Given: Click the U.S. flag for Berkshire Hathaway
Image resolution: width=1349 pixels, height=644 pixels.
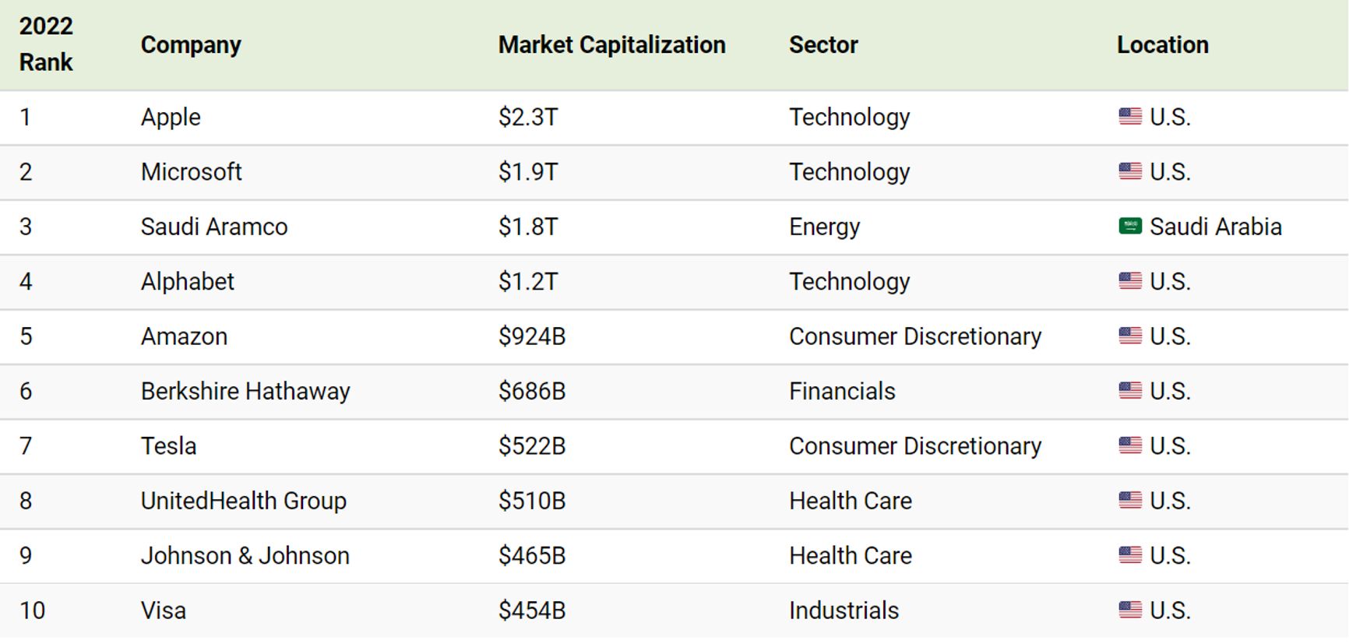Looking at the screenshot, I should pyautogui.click(x=1129, y=391).
